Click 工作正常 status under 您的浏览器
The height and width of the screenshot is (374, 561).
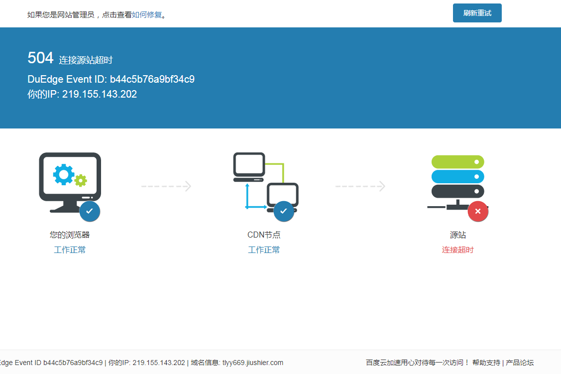point(70,250)
